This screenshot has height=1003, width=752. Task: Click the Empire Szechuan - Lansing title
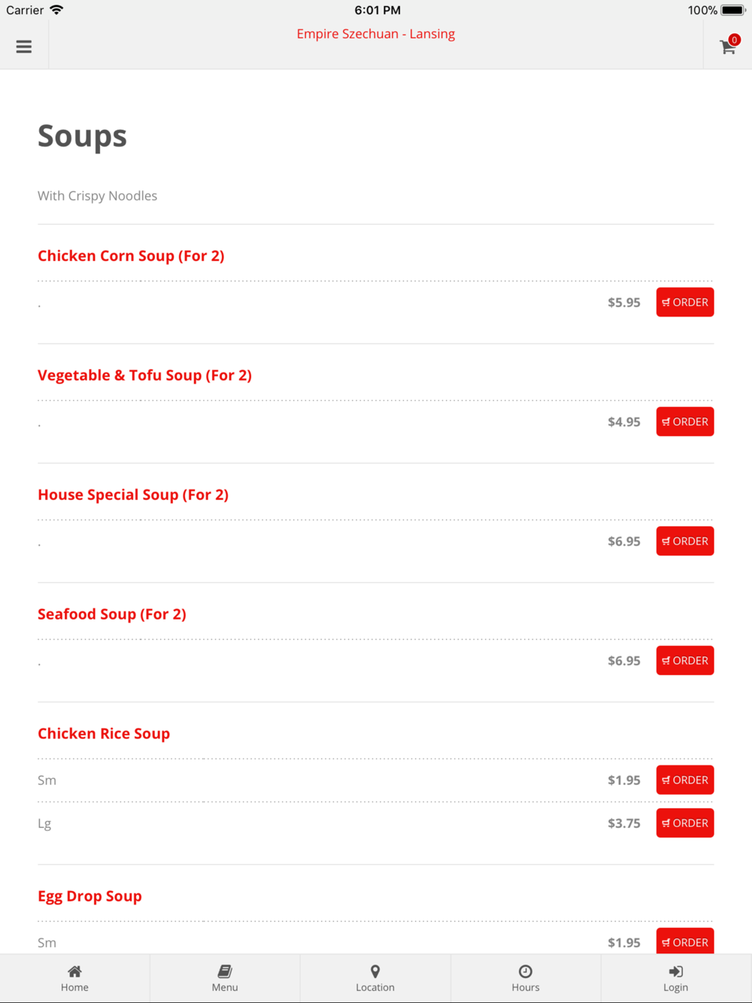[x=375, y=34]
